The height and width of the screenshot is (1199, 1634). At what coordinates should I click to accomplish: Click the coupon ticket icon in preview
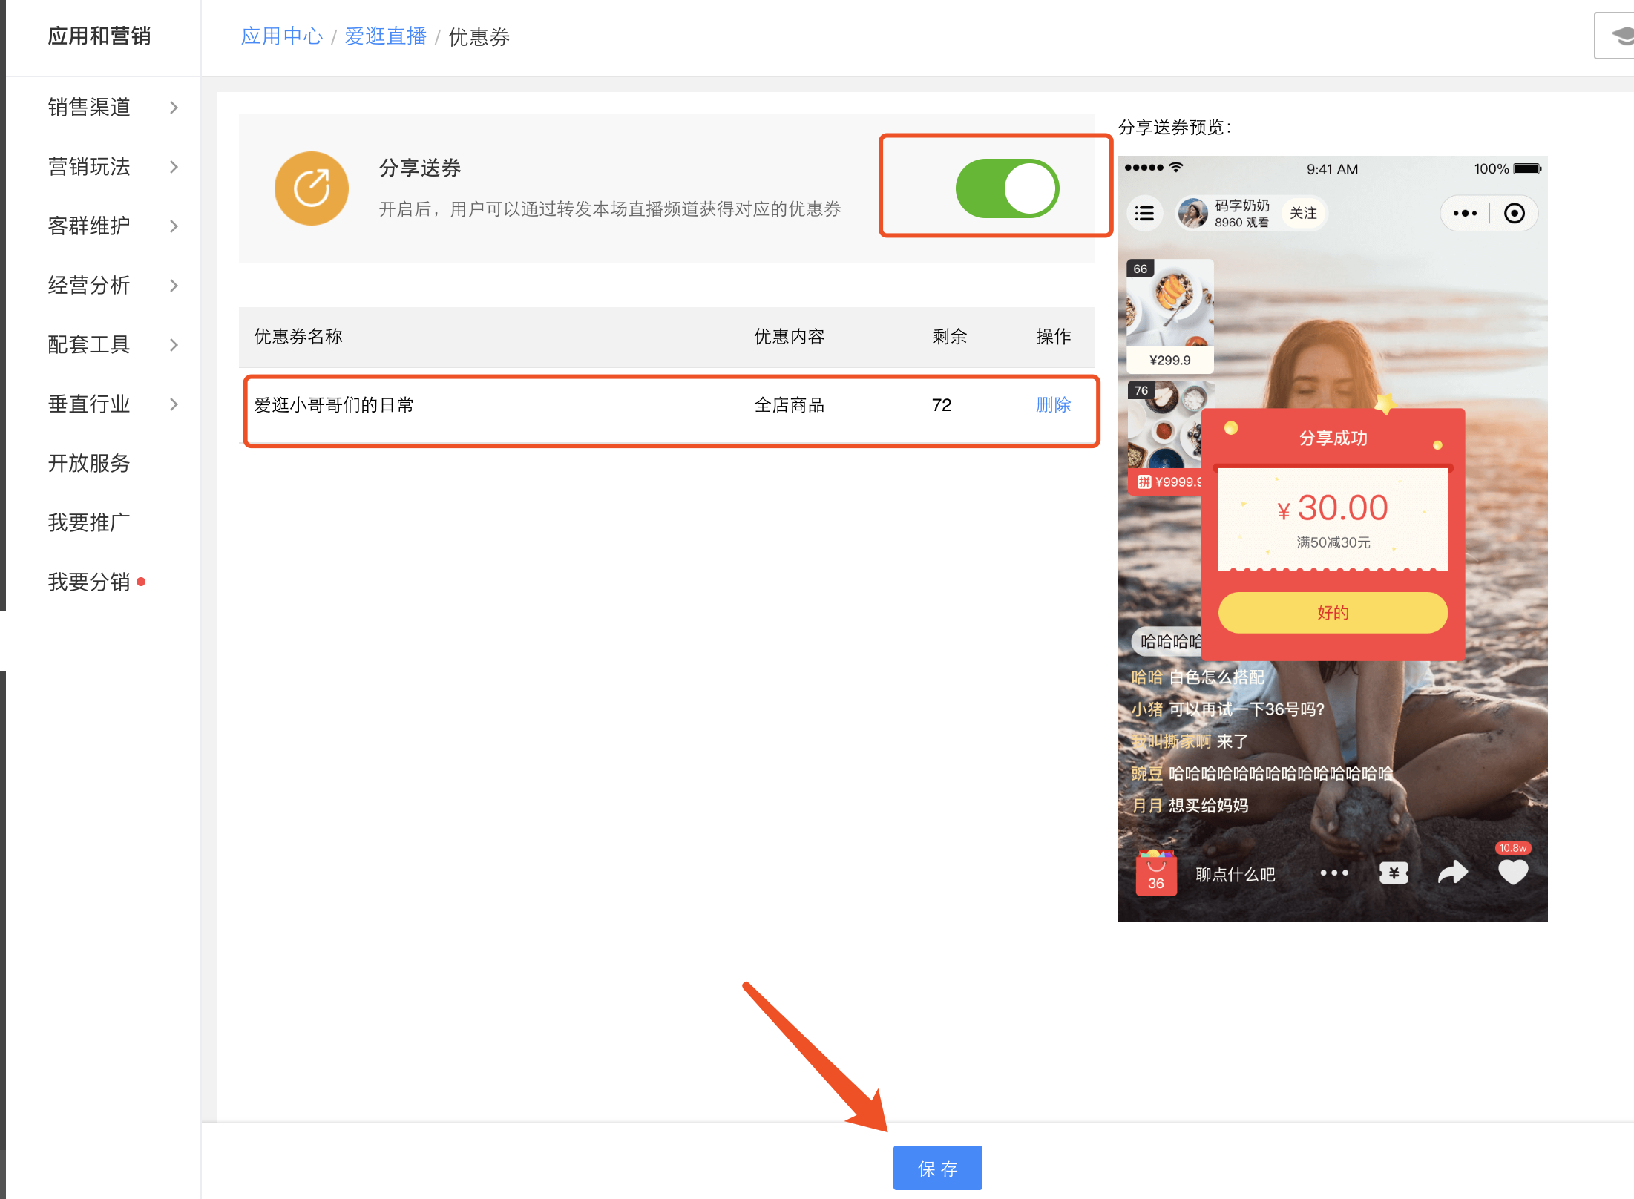(1394, 873)
